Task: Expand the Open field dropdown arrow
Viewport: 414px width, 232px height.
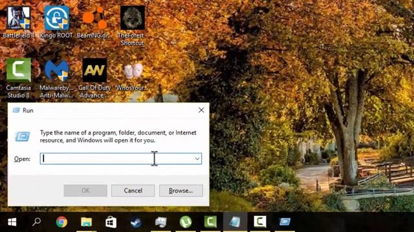Action: point(197,159)
